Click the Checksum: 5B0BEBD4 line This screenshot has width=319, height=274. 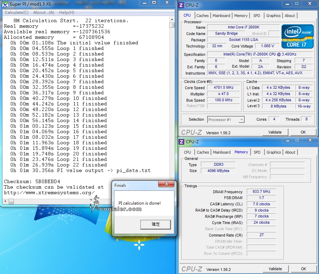coord(32,181)
